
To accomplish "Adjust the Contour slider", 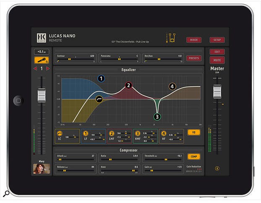I will click(76, 59).
